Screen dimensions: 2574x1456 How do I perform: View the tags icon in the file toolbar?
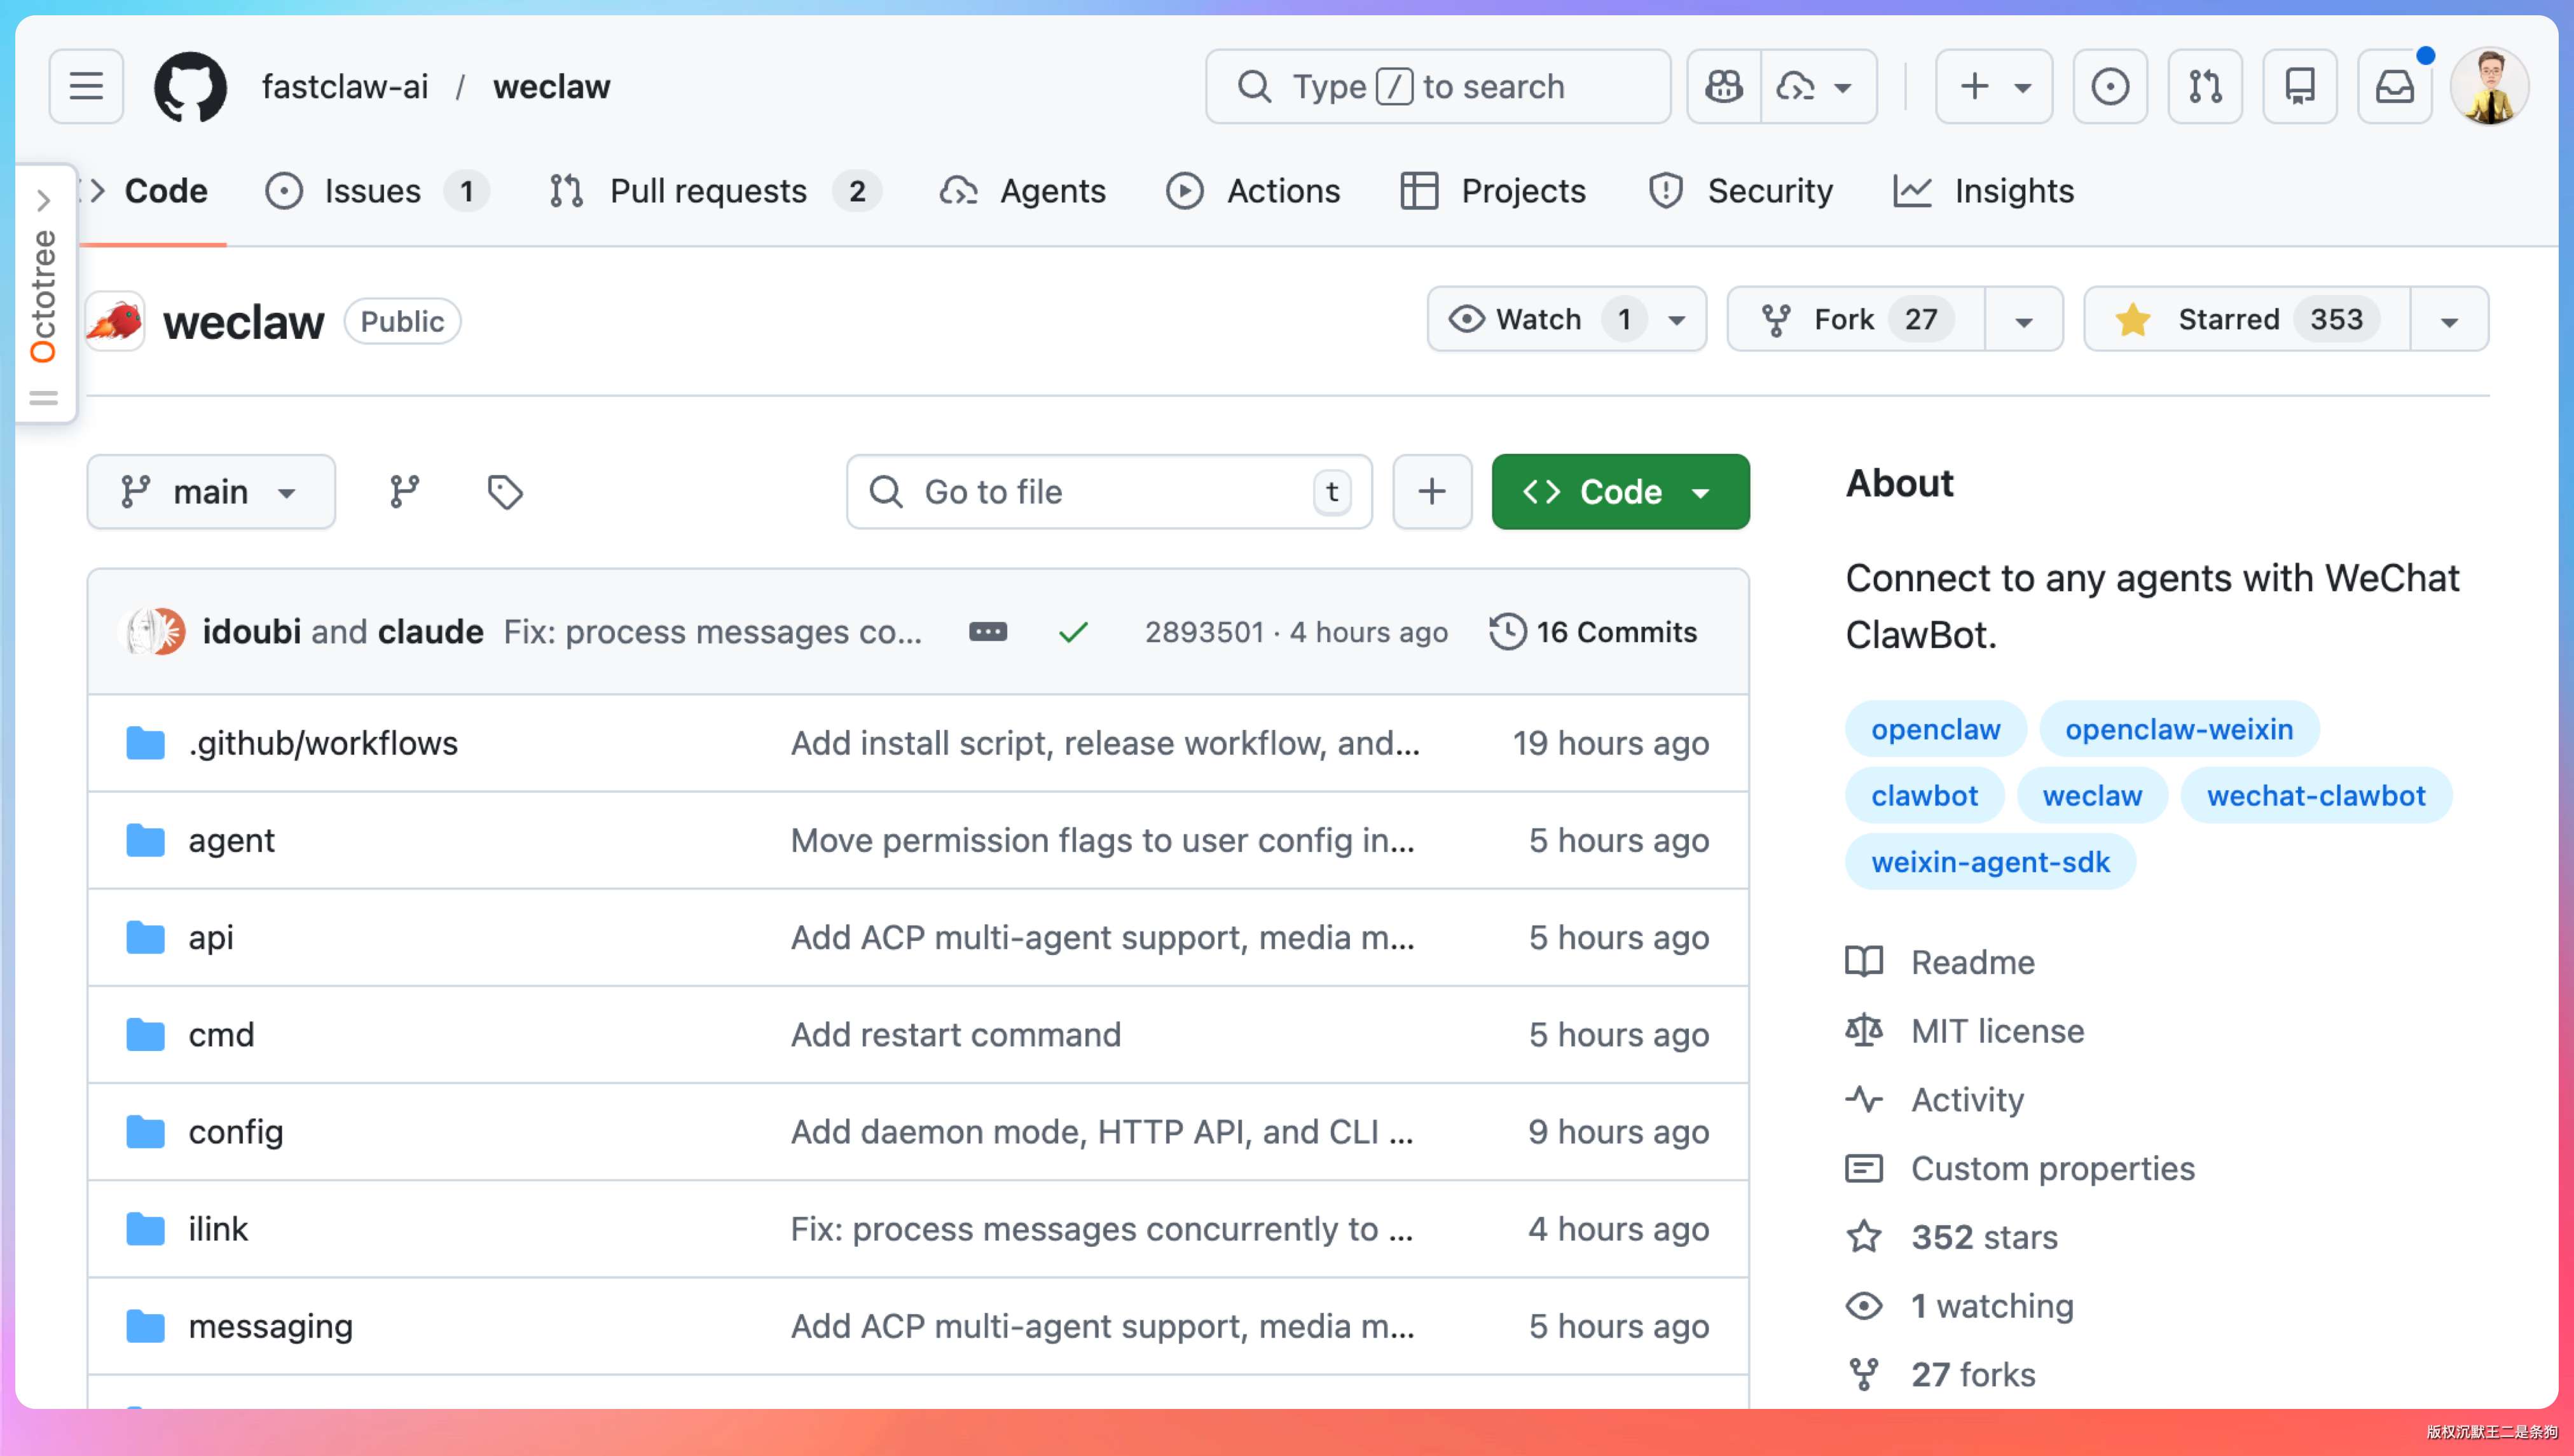(504, 491)
